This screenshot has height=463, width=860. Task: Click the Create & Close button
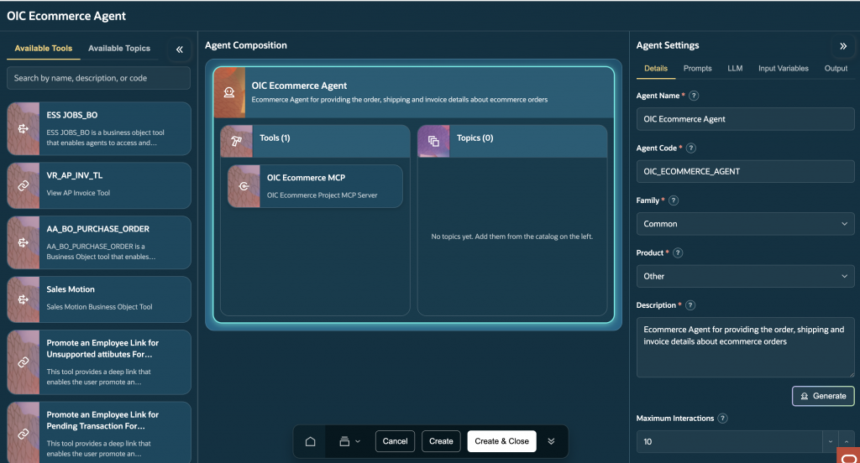pyautogui.click(x=501, y=441)
